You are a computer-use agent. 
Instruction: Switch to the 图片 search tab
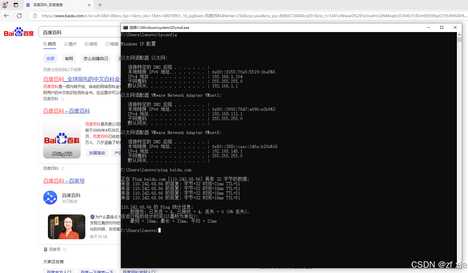pyautogui.click(x=70, y=44)
